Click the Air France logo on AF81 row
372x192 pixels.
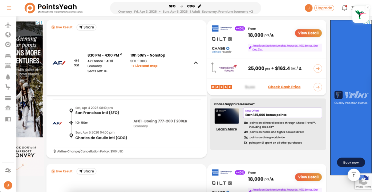click(x=59, y=63)
